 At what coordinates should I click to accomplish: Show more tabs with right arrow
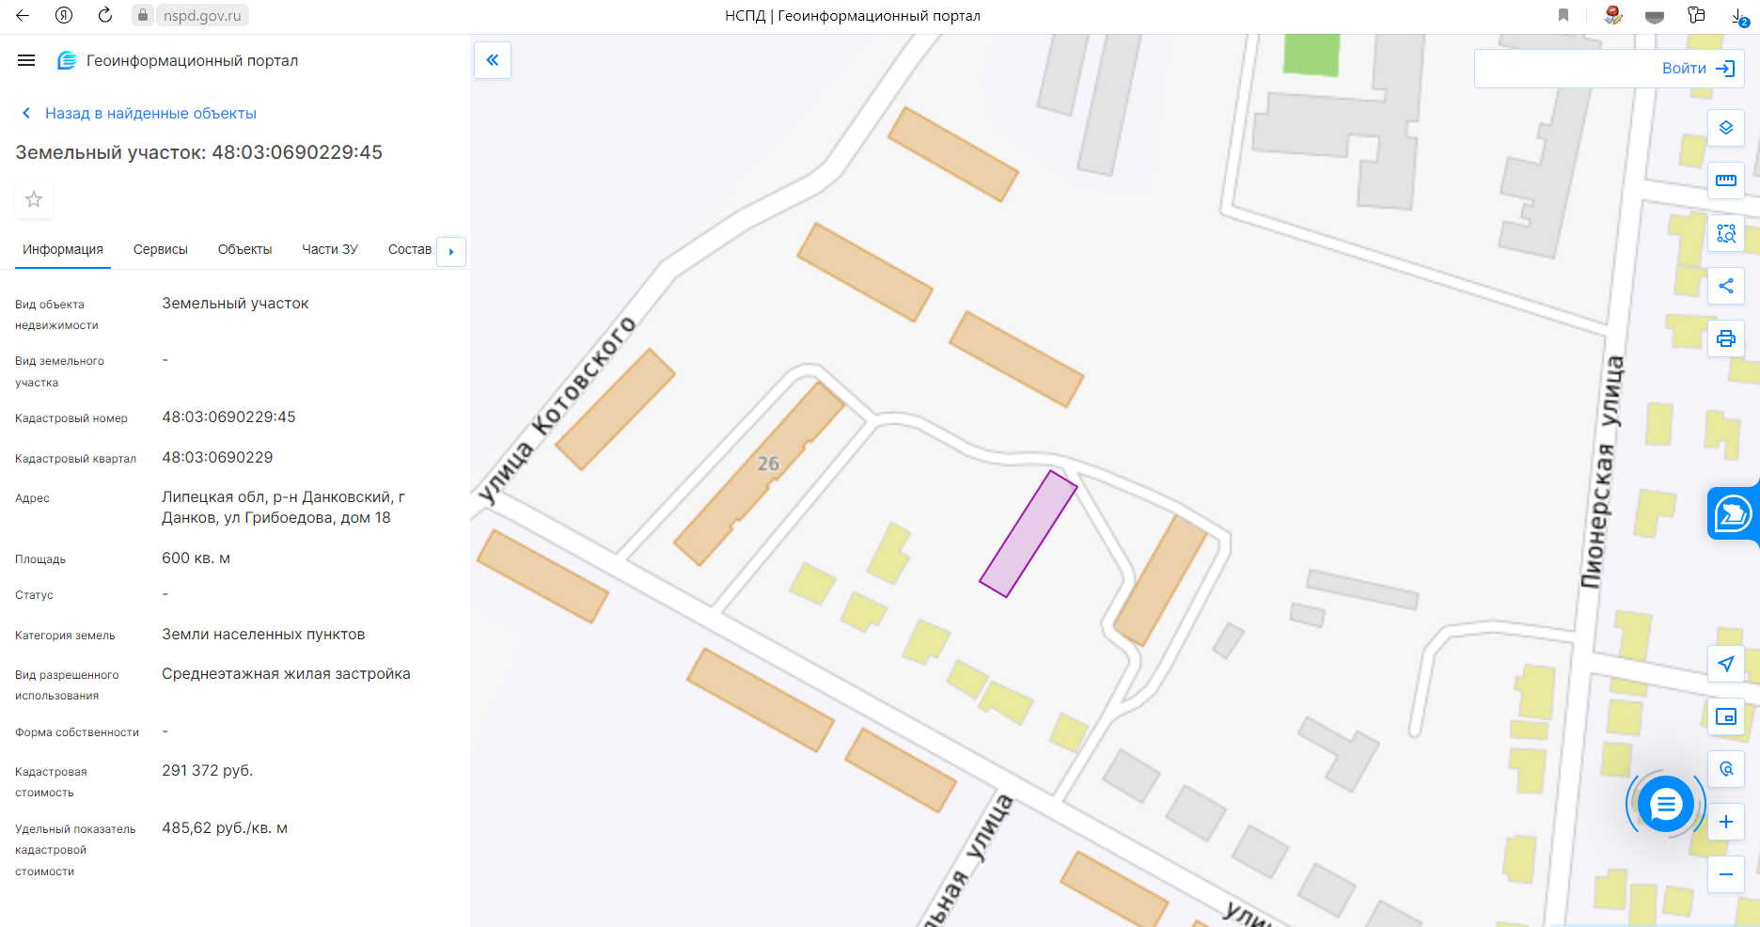[x=451, y=251]
